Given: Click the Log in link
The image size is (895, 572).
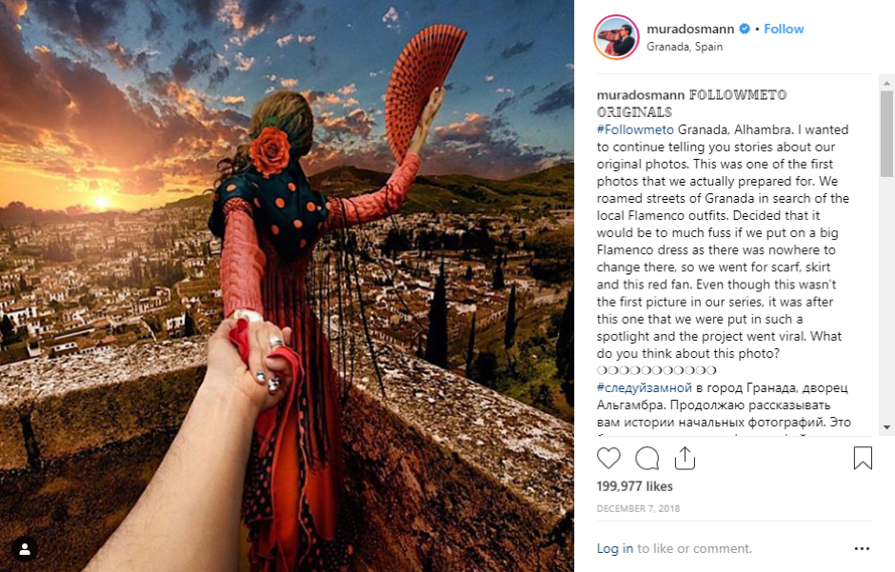Looking at the screenshot, I should click(615, 548).
